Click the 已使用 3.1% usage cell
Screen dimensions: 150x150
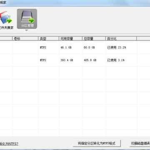(121, 60)
